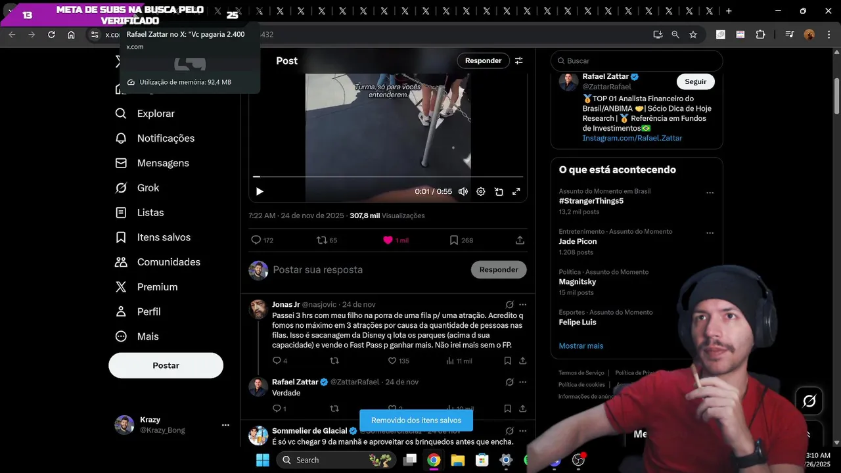Open Felipe Luis trending topic
The width and height of the screenshot is (841, 473).
click(x=578, y=322)
